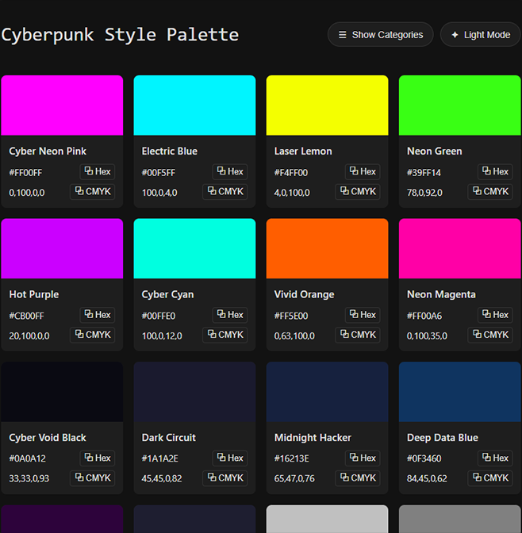Click the #FF00FF hex value
Viewport: 522px width, 533px height.
coord(25,173)
